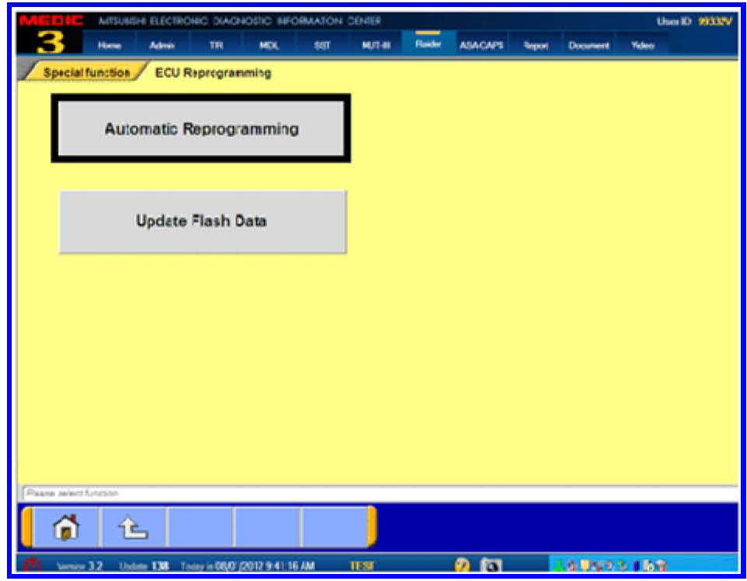Click the camera screenshot icon in status bar
This screenshot has height=581, width=747.
click(490, 565)
